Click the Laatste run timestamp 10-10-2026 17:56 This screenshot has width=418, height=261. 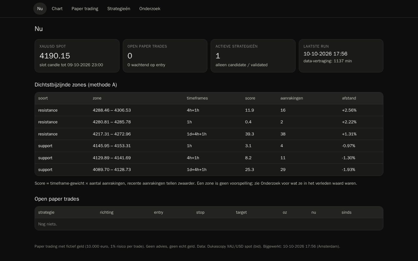coord(326,54)
